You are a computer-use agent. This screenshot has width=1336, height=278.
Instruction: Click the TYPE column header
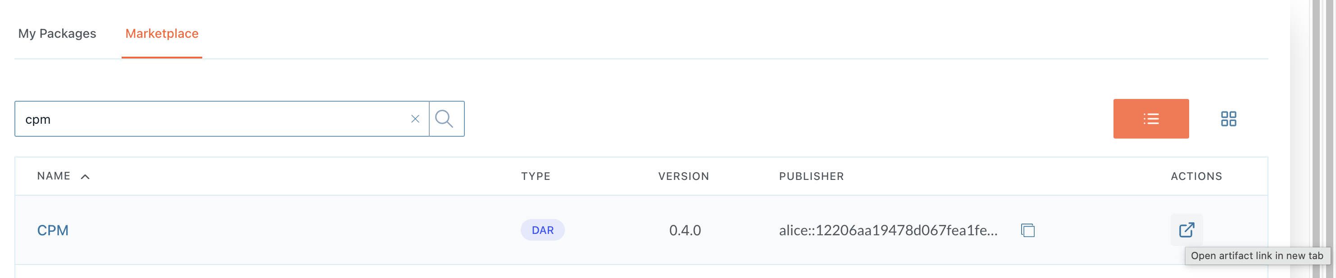[x=535, y=176]
